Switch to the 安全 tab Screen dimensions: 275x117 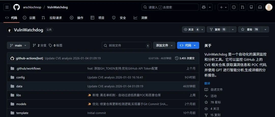(119, 18)
